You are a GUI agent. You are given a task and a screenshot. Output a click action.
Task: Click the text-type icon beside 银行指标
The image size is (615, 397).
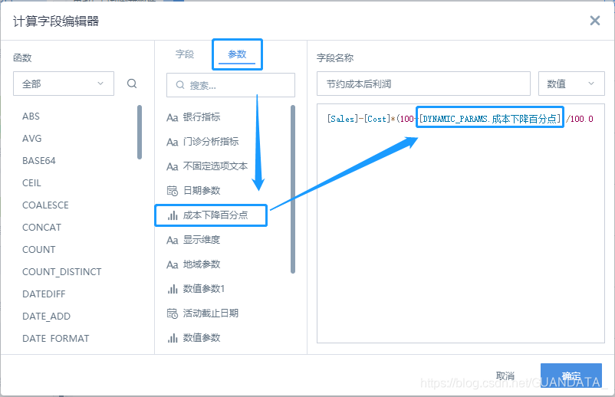(x=173, y=117)
